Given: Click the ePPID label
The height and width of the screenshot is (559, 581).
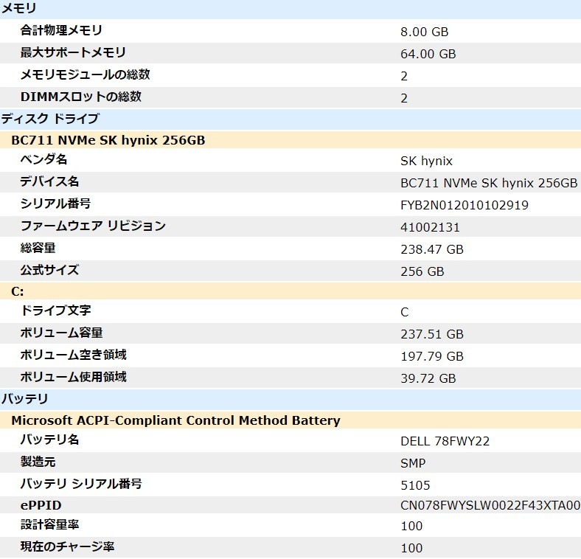Looking at the screenshot, I should click(x=41, y=505).
